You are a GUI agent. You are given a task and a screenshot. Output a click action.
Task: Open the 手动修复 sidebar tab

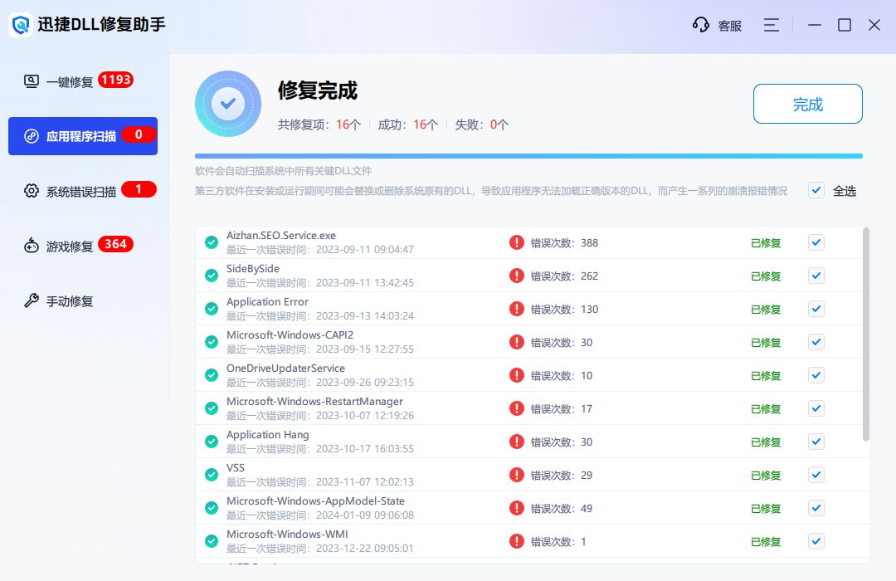(83, 300)
